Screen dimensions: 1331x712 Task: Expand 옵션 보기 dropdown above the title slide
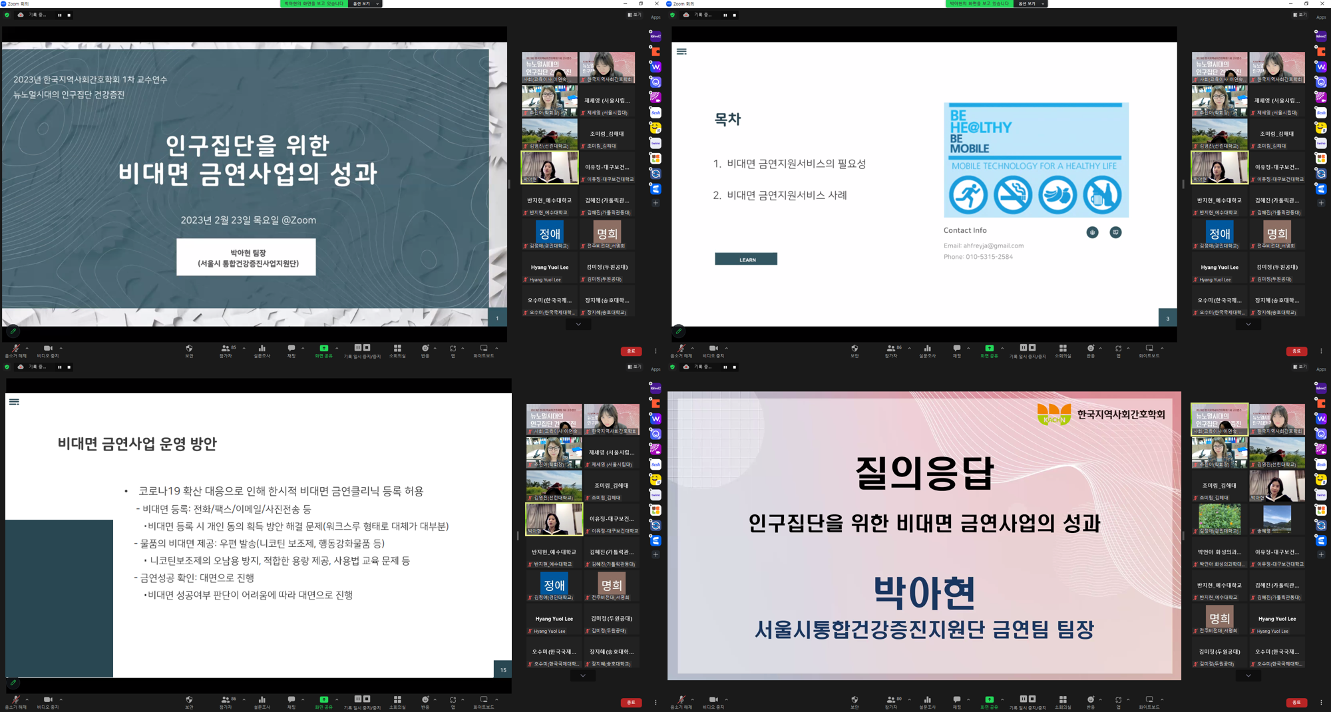[365, 4]
